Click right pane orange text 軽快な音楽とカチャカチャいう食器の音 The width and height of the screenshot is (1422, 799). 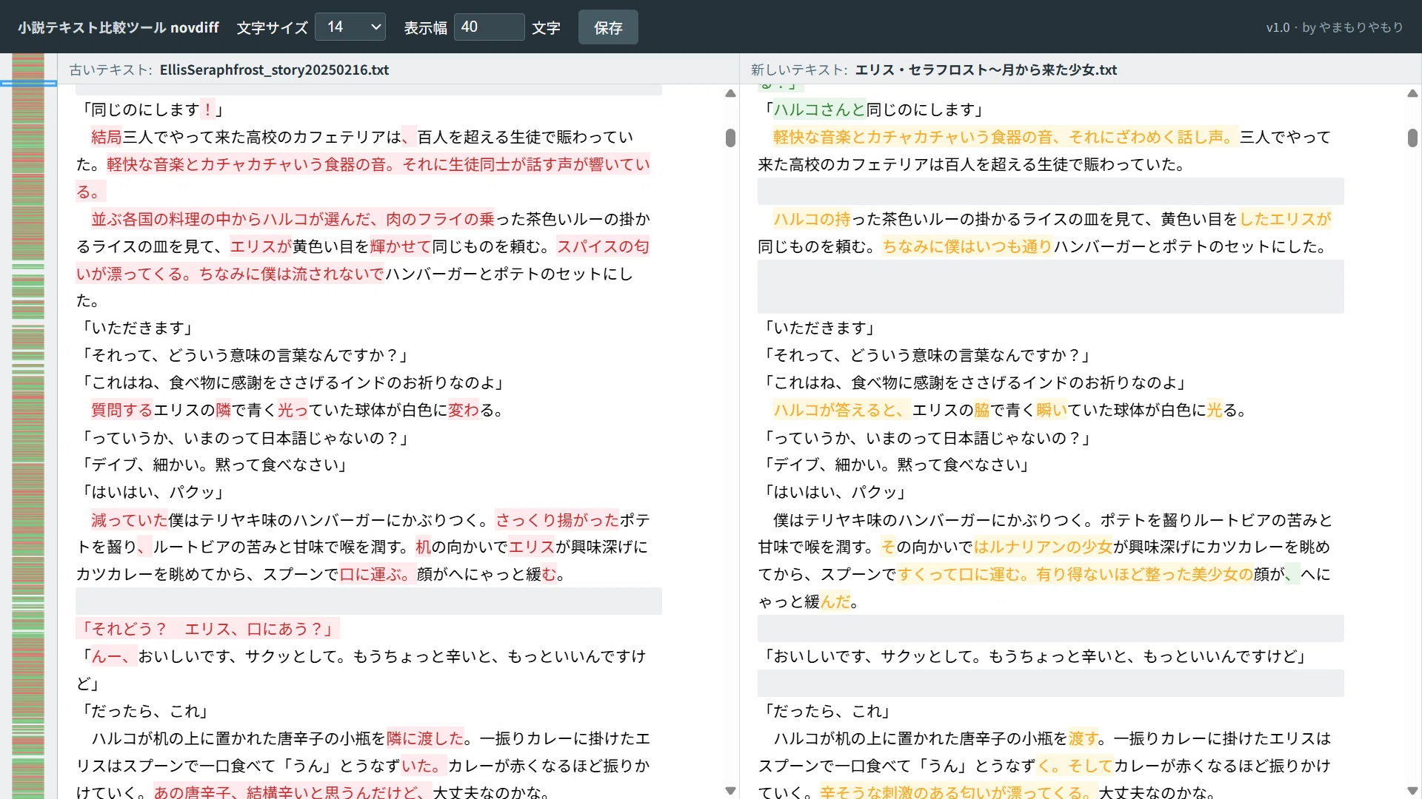[913, 137]
